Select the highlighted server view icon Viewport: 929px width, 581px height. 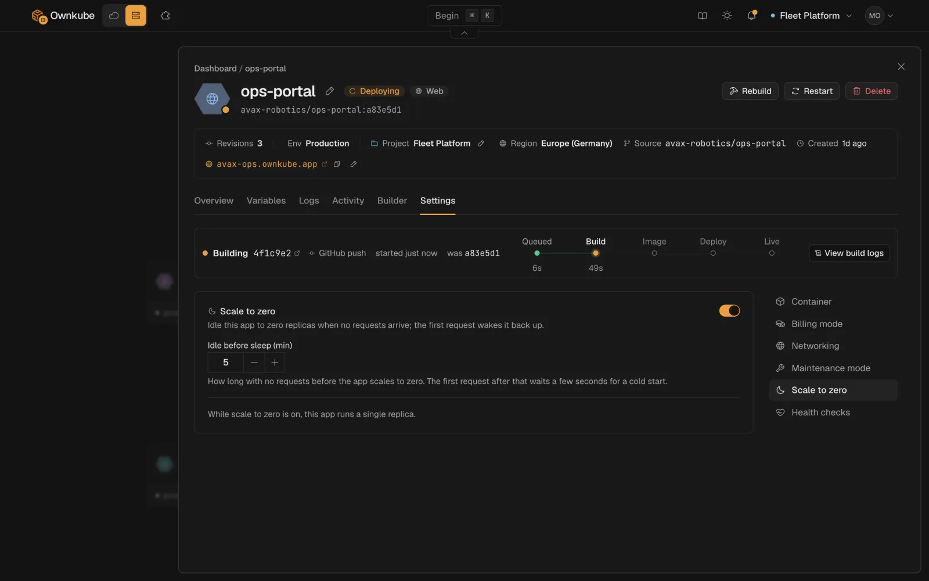point(136,16)
